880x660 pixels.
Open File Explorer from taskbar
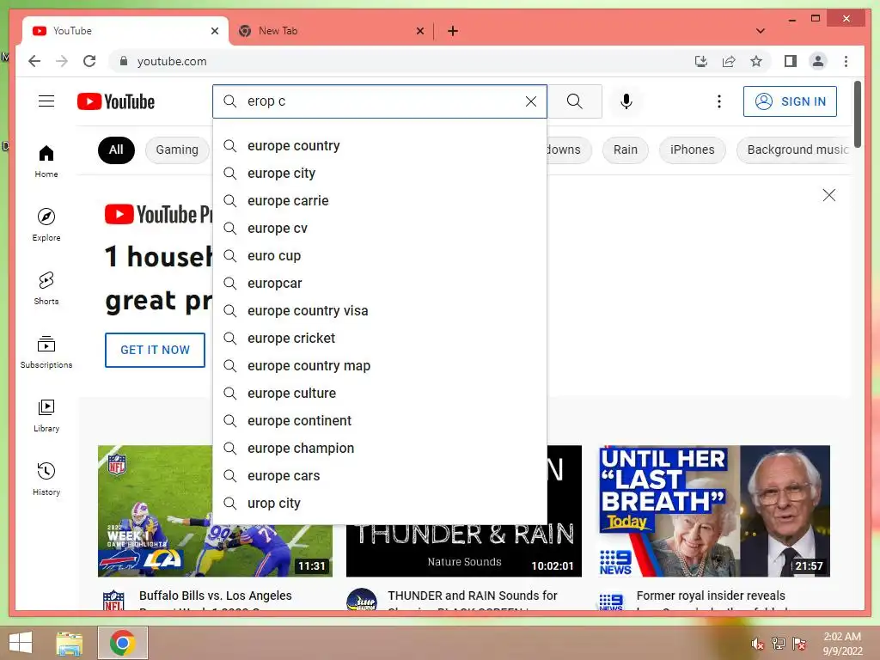(70, 644)
